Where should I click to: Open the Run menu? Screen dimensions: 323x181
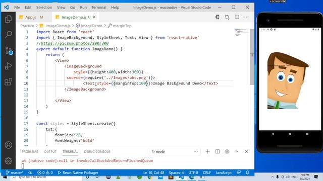pyautogui.click(x=83, y=8)
